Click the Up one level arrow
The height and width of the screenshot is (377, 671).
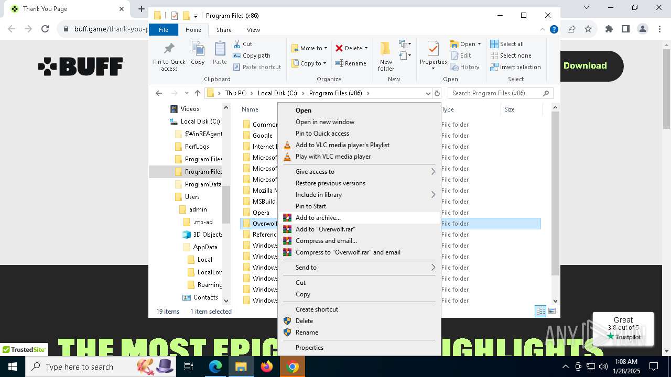198,93
